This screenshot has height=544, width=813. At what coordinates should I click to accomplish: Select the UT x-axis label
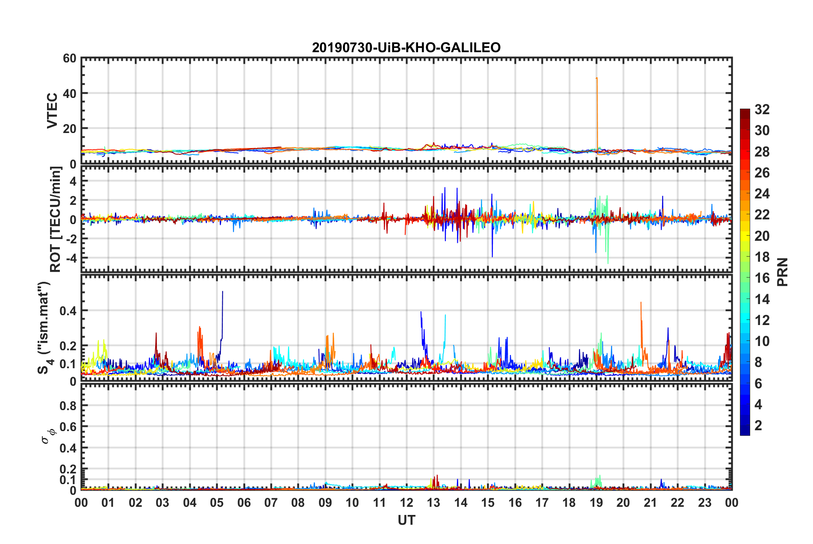406,520
